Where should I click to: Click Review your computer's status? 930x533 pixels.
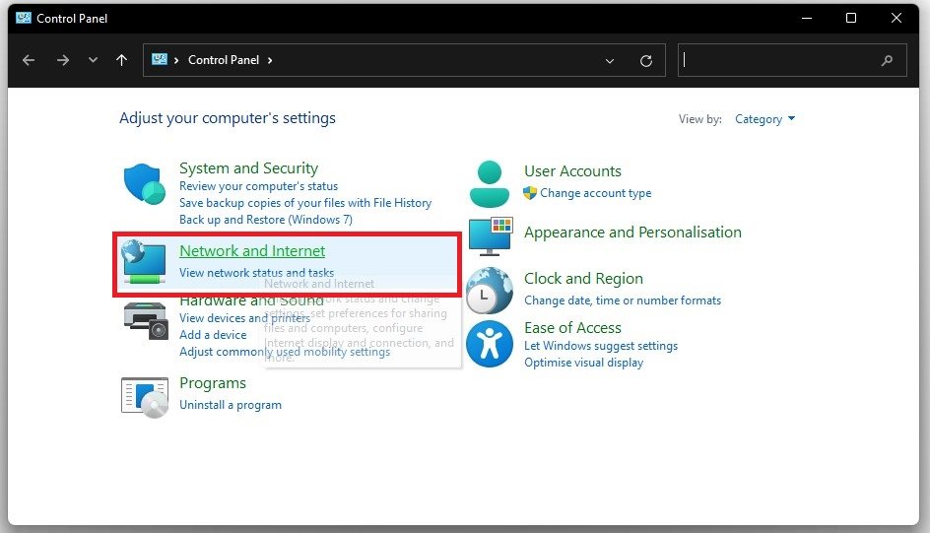coord(258,186)
